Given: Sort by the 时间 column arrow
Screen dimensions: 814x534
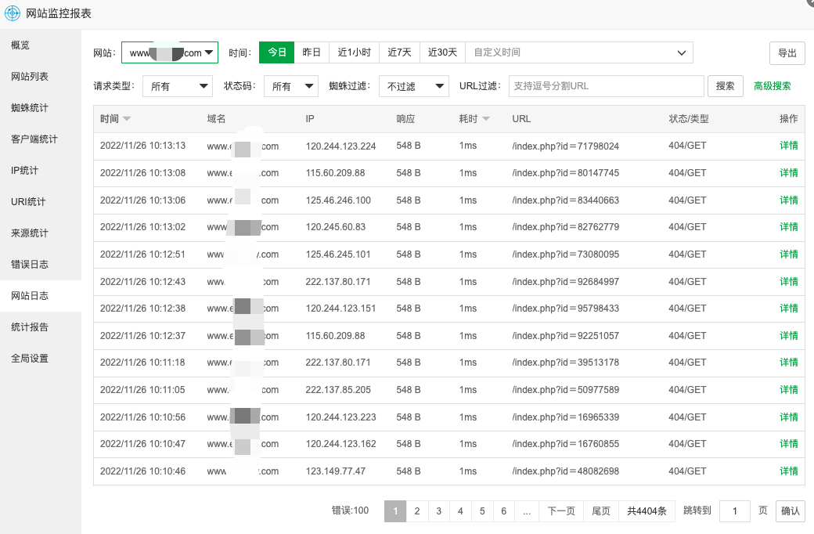Looking at the screenshot, I should [x=127, y=119].
